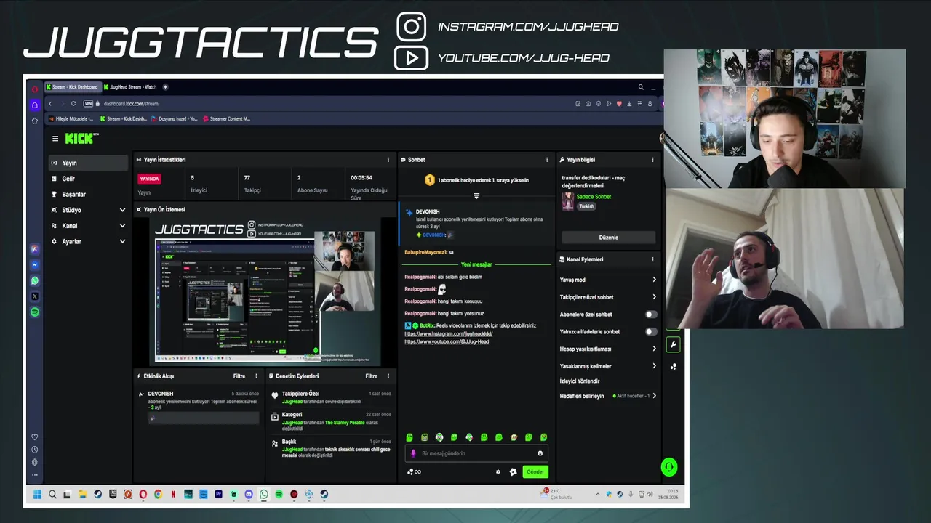Send the chat message with Gönder
This screenshot has width=931, height=523.
point(535,472)
